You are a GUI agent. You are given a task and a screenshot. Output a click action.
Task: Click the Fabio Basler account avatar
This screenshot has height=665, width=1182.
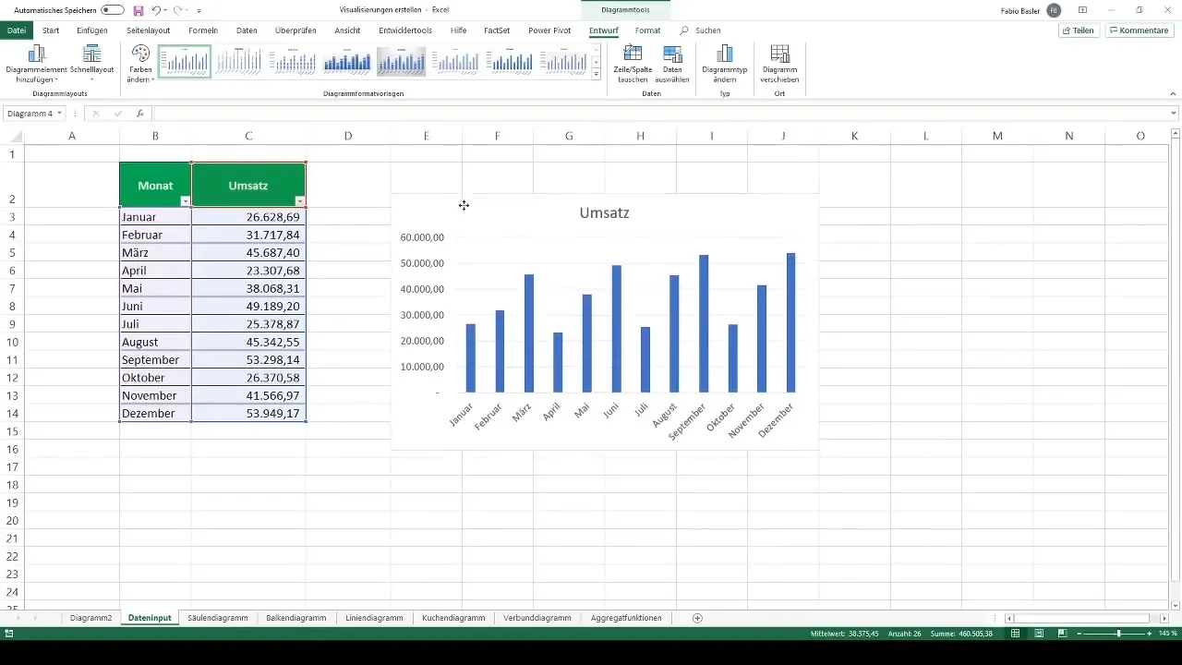(1054, 10)
